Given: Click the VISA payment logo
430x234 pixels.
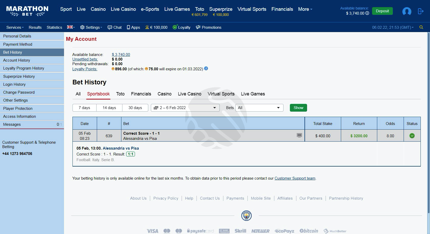Looking at the screenshot, I should click(x=152, y=231).
